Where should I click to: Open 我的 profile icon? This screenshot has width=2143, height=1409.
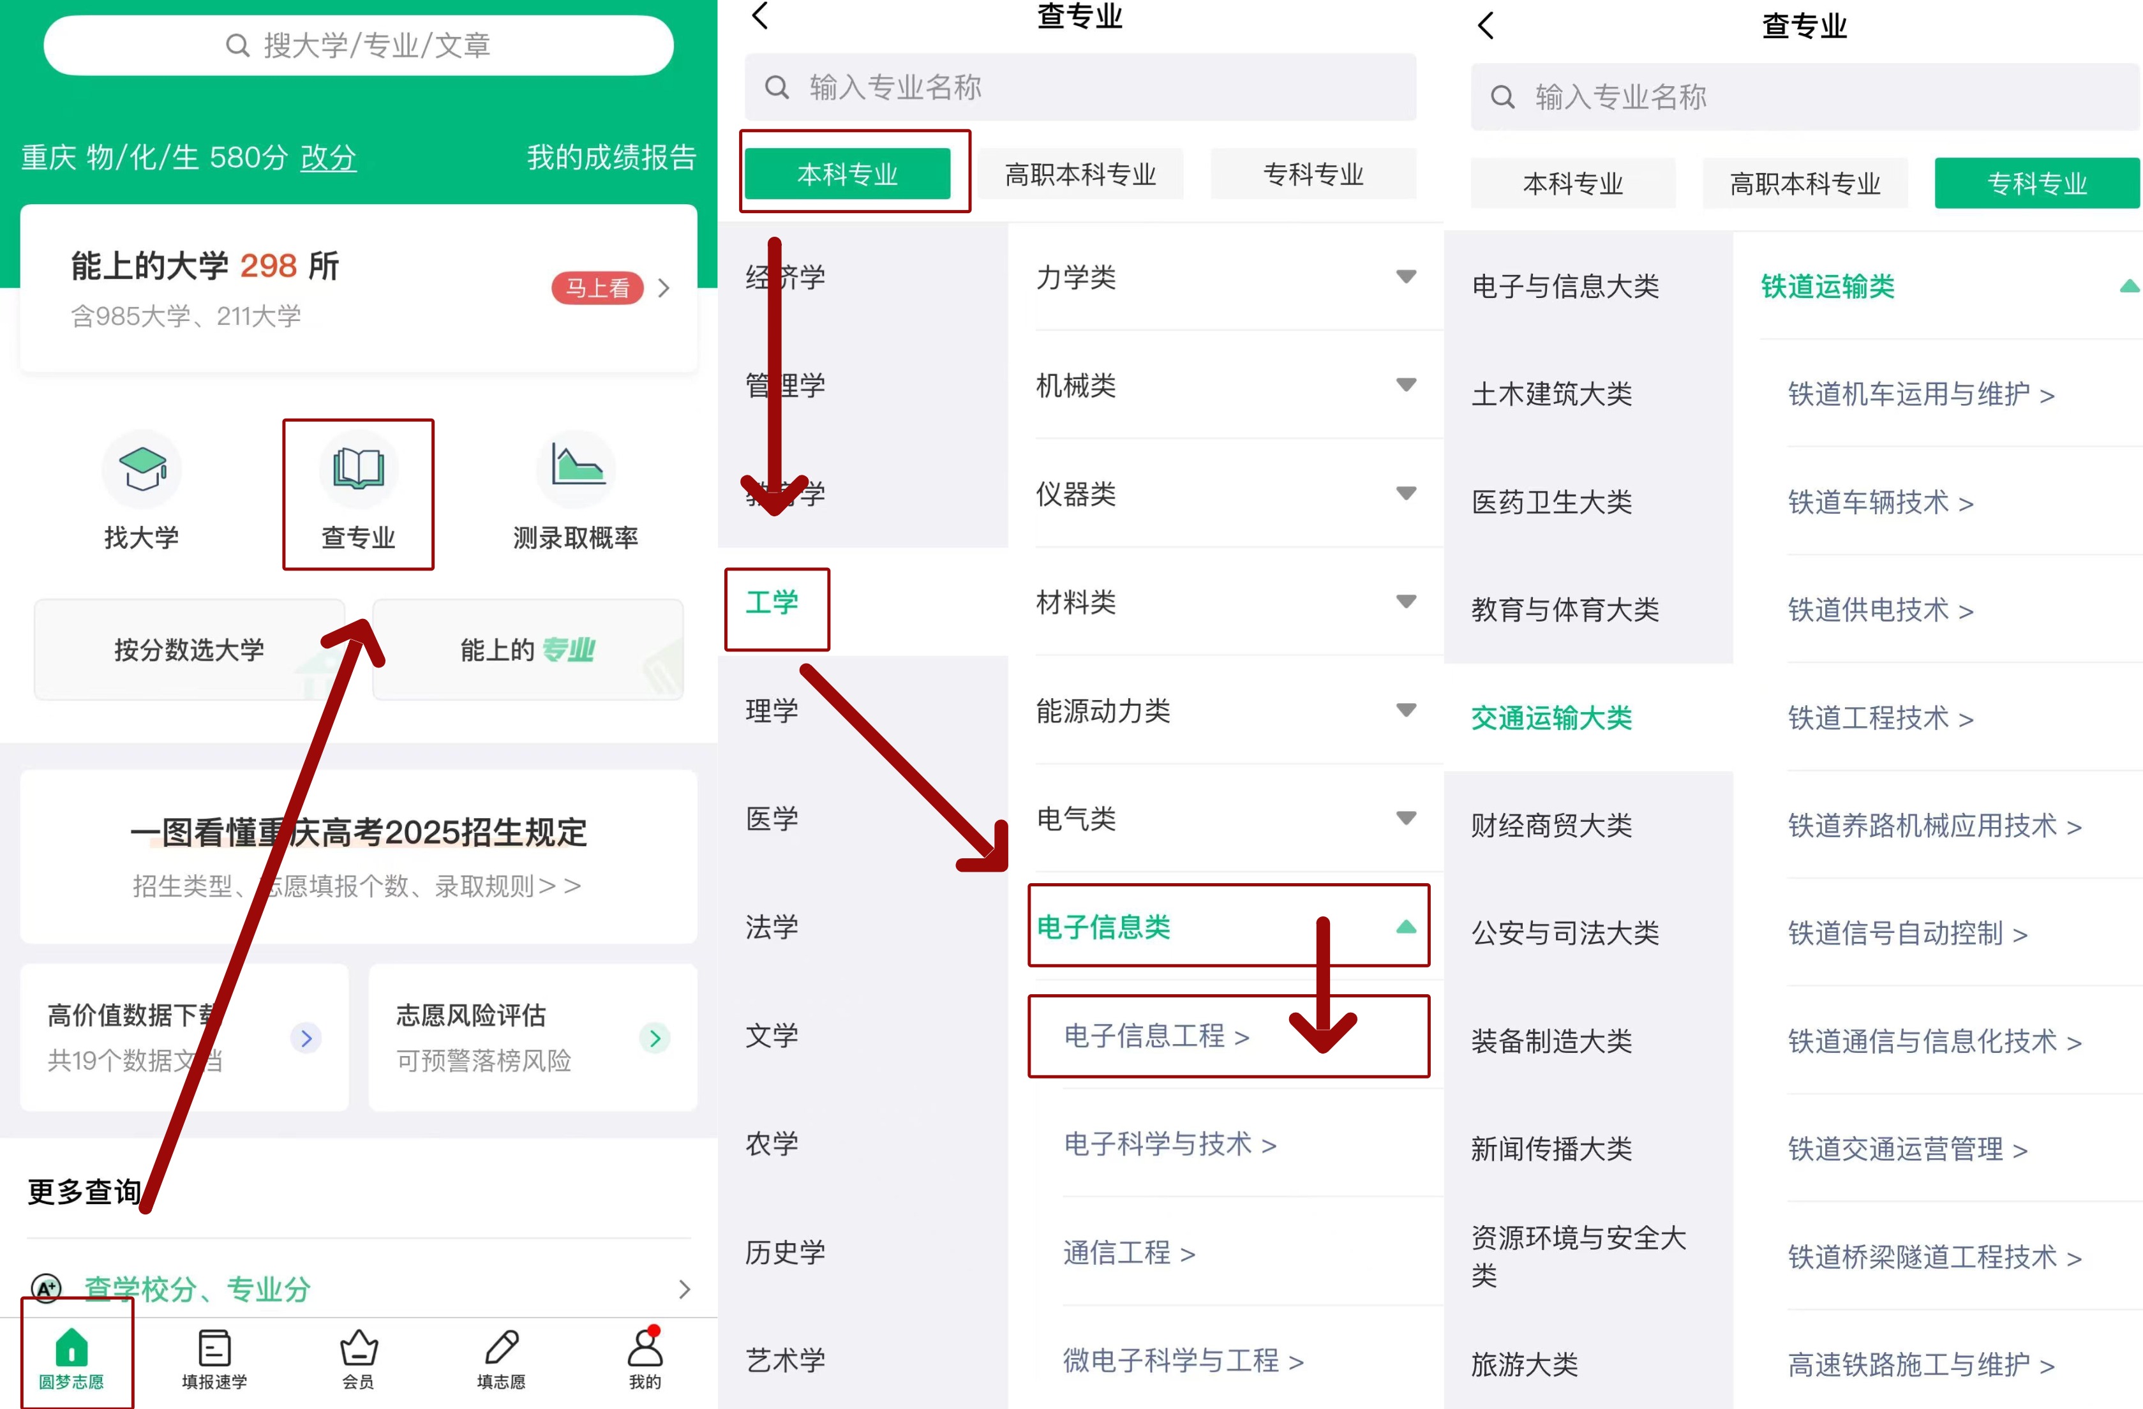[x=645, y=1348]
